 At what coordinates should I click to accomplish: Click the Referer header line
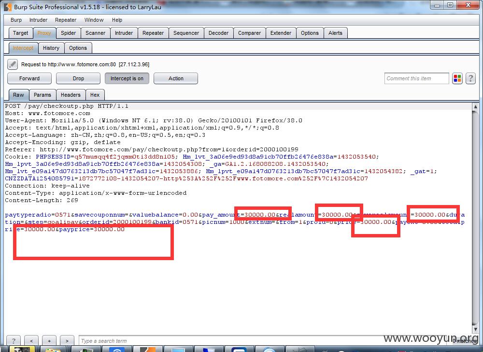(152, 149)
